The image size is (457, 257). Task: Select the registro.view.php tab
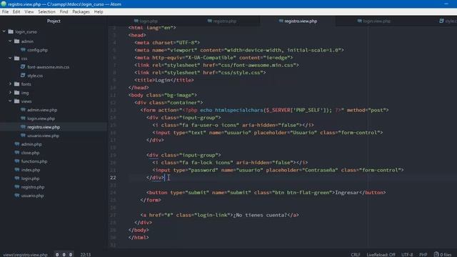click(x=298, y=21)
